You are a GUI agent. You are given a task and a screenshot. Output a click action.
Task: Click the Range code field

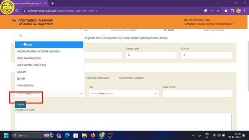151,55
